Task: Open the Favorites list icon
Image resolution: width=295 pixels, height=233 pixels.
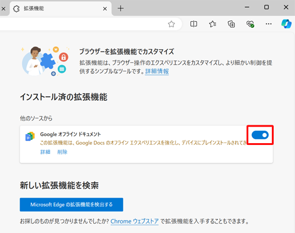Action: click(212, 24)
